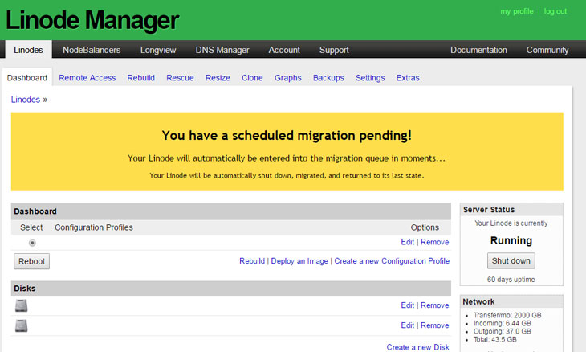The height and width of the screenshot is (352, 586).
Task: Click the Network panel header
Action: 511,301
